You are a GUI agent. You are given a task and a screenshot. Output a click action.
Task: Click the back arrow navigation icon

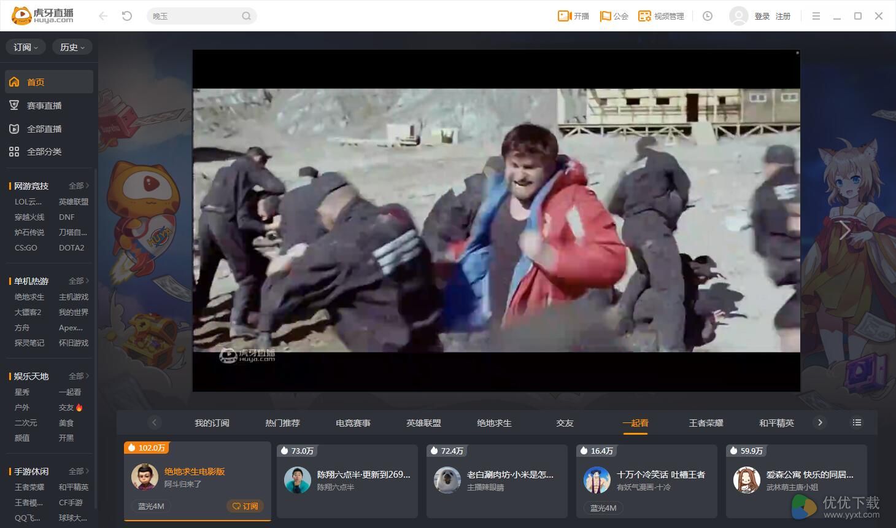(x=103, y=16)
